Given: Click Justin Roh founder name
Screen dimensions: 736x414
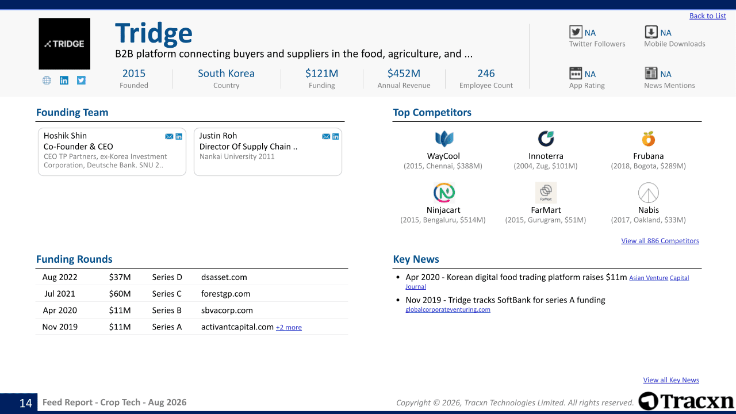Looking at the screenshot, I should 218,136.
